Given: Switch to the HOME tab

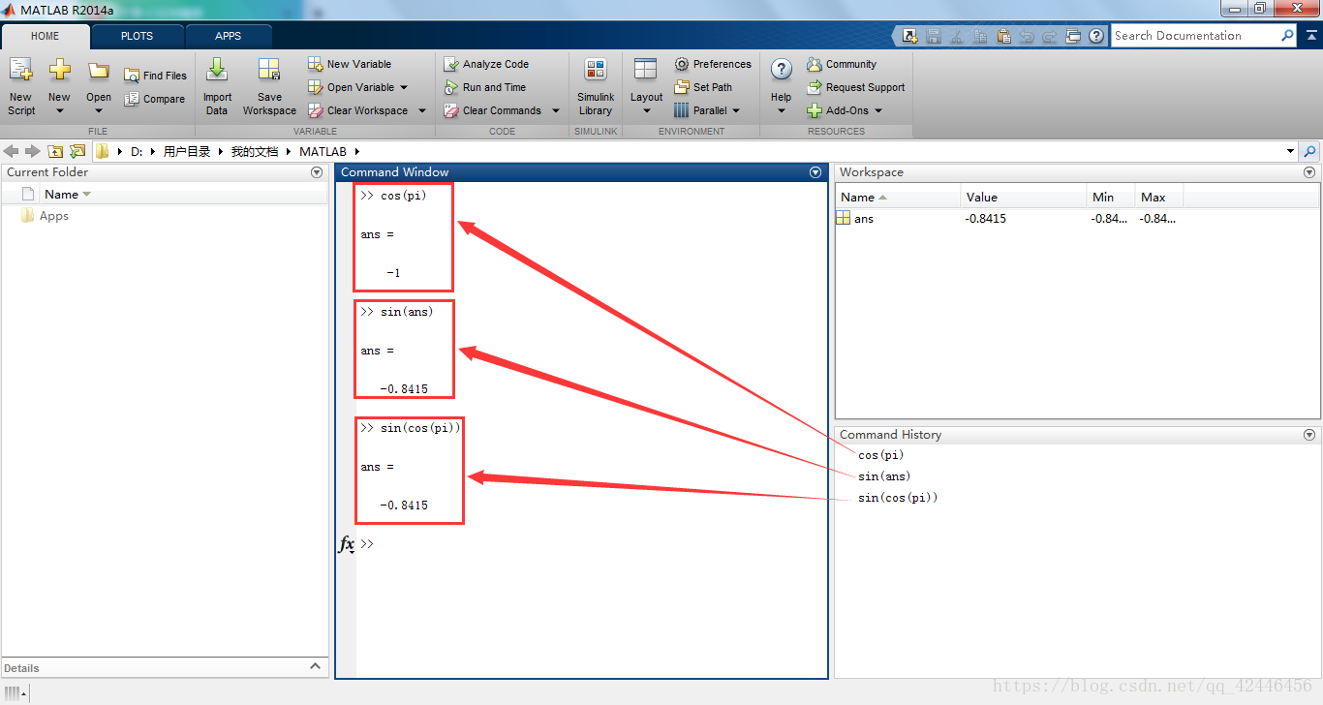Looking at the screenshot, I should point(46,36).
